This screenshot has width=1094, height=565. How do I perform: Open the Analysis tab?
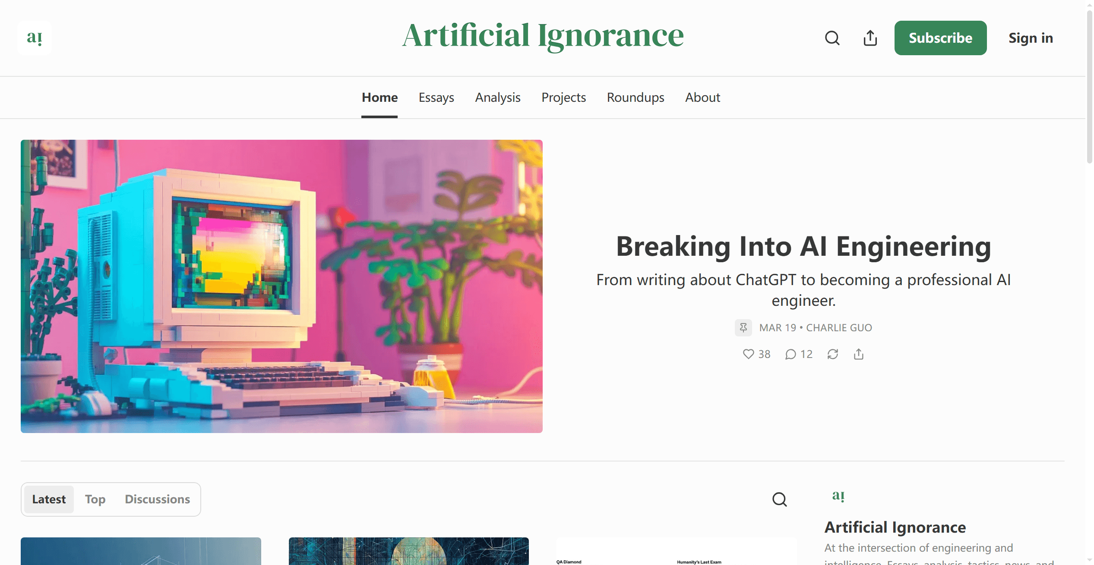tap(498, 97)
